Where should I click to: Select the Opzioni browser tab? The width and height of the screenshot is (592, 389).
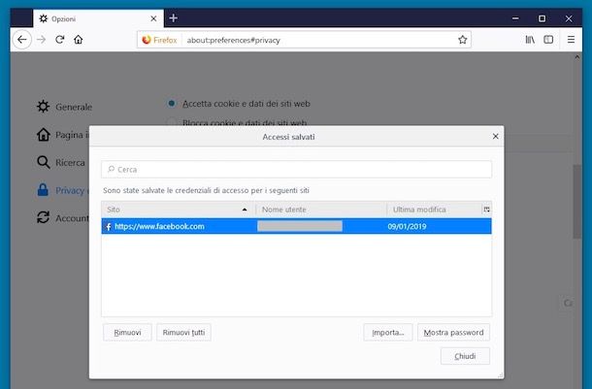click(99, 18)
